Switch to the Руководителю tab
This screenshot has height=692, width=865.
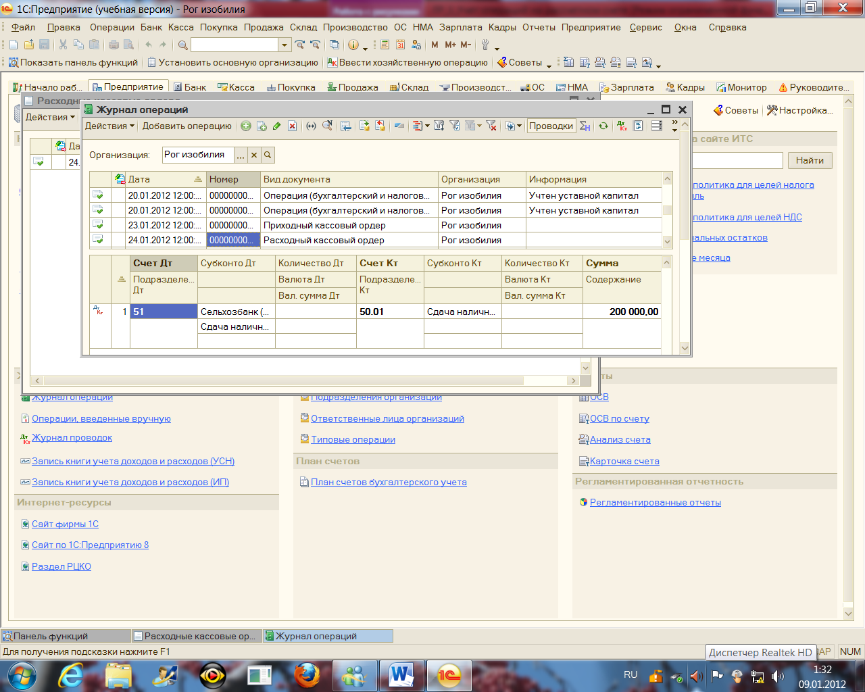coord(814,87)
